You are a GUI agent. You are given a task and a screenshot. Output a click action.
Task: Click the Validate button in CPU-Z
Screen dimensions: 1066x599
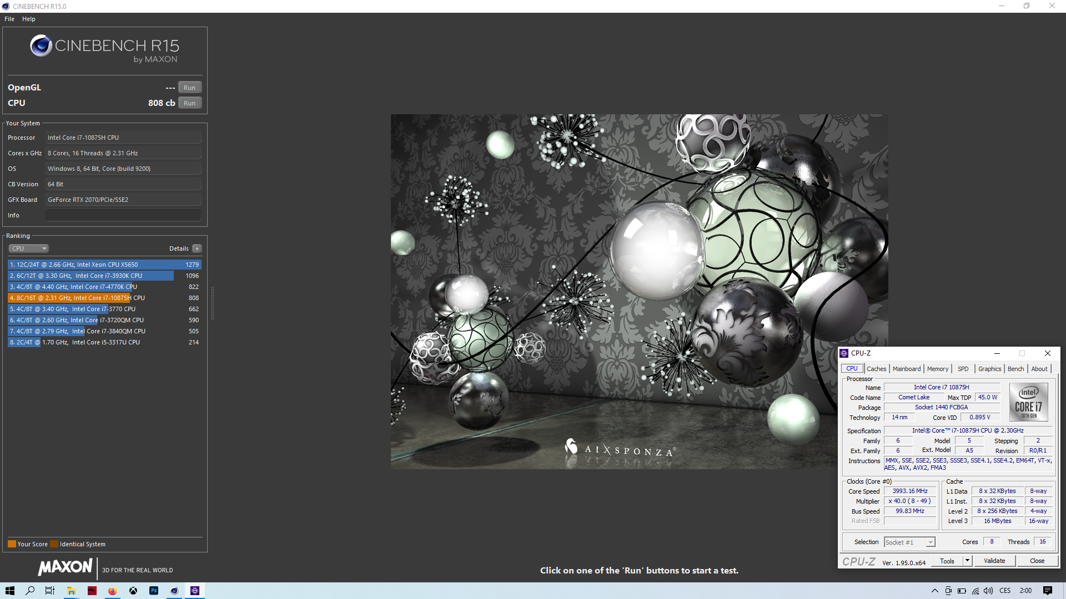coord(994,561)
